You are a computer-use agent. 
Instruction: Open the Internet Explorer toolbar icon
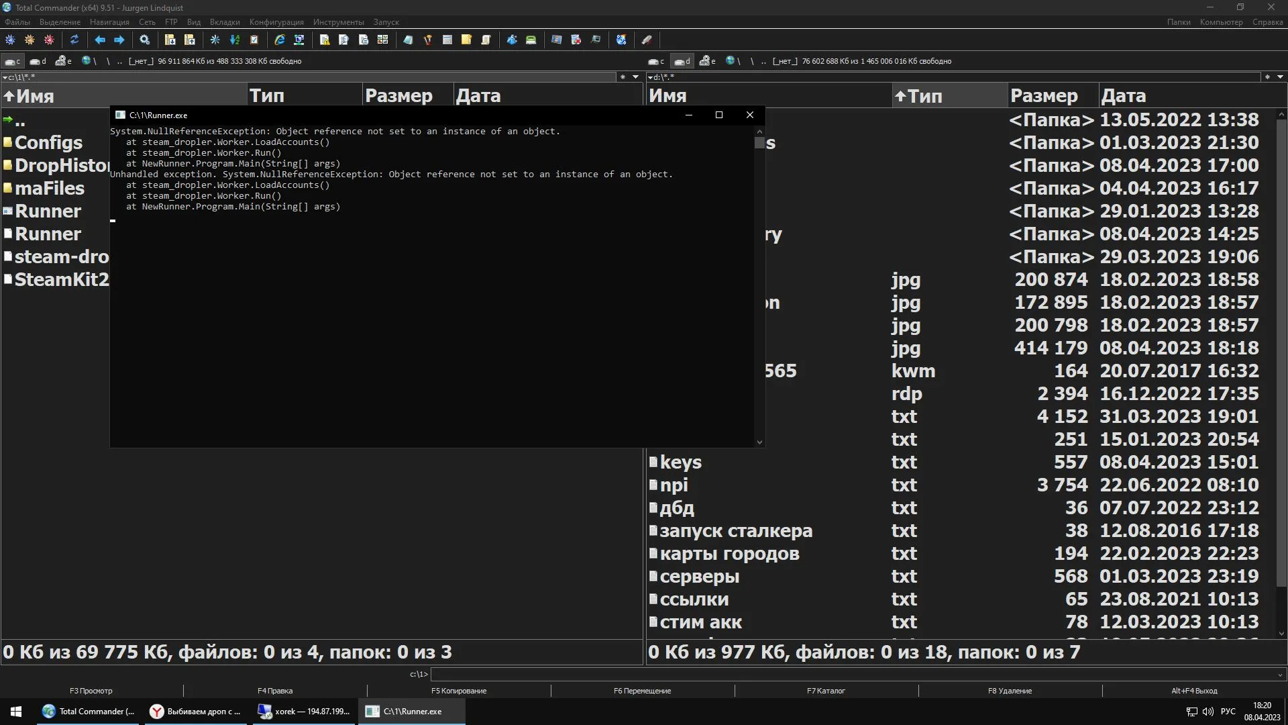point(280,40)
